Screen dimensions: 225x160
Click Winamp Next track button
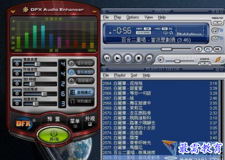tap(149, 58)
